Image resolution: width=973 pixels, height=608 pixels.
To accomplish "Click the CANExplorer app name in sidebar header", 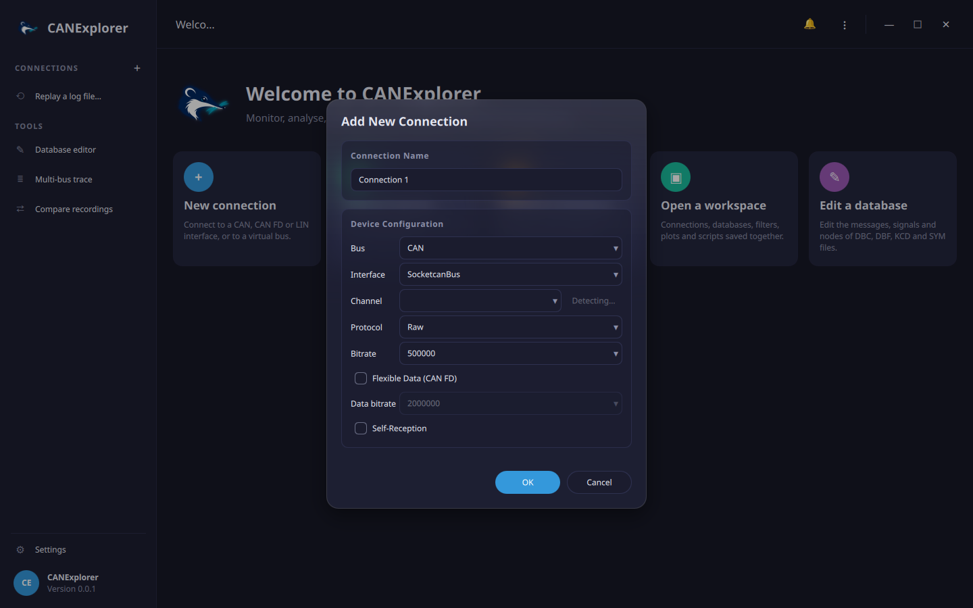I will [88, 28].
